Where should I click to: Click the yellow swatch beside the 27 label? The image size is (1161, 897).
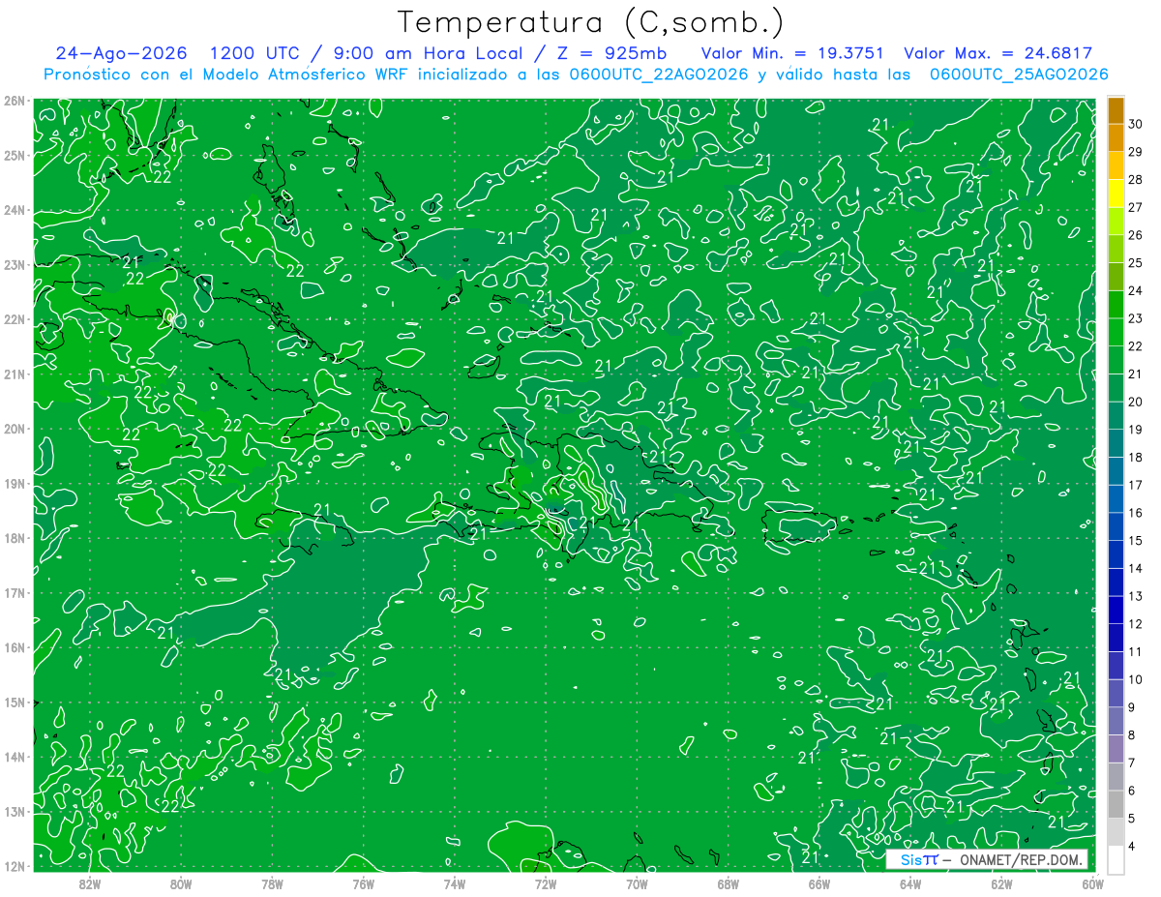pyautogui.click(x=1116, y=194)
